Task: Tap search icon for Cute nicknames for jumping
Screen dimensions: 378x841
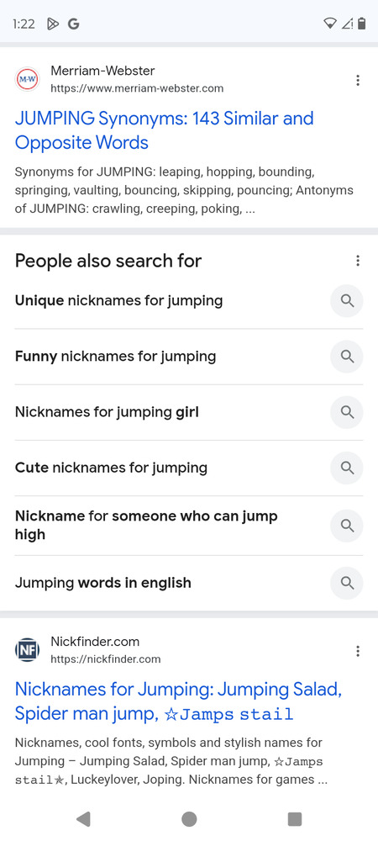Action: pos(347,468)
